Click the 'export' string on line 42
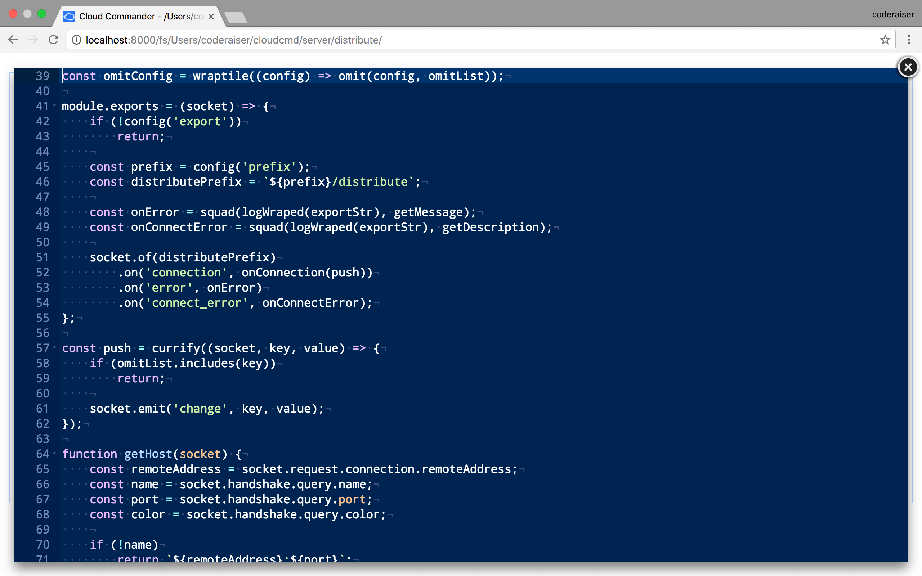The width and height of the screenshot is (922, 576). pos(200,121)
